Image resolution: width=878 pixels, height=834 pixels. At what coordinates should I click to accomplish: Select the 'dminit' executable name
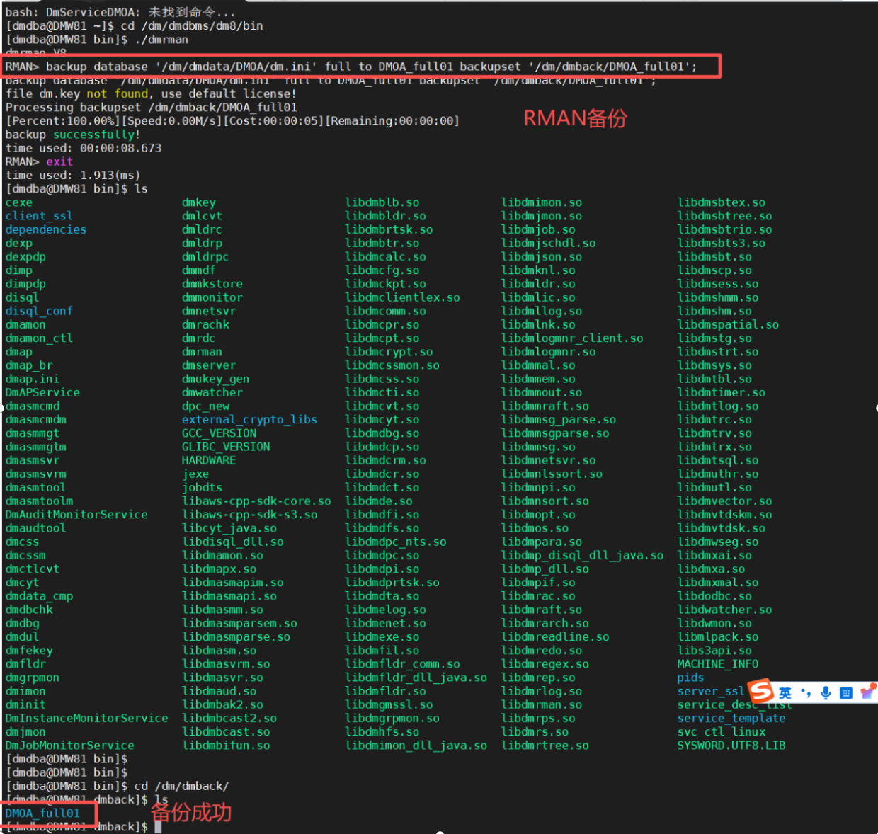(x=25, y=704)
